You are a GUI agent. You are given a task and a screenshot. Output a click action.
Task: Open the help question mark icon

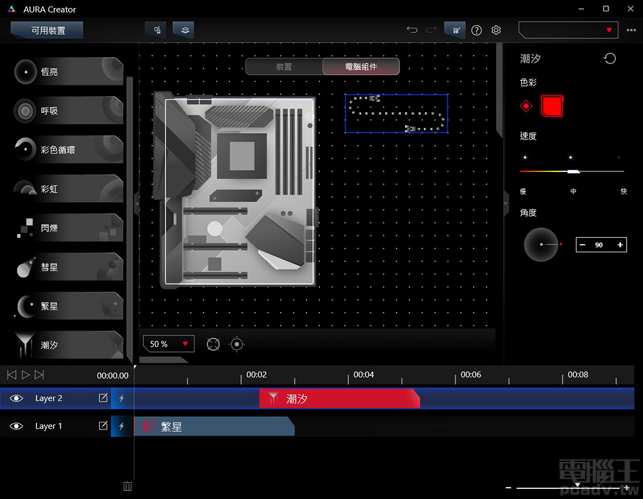pyautogui.click(x=477, y=30)
